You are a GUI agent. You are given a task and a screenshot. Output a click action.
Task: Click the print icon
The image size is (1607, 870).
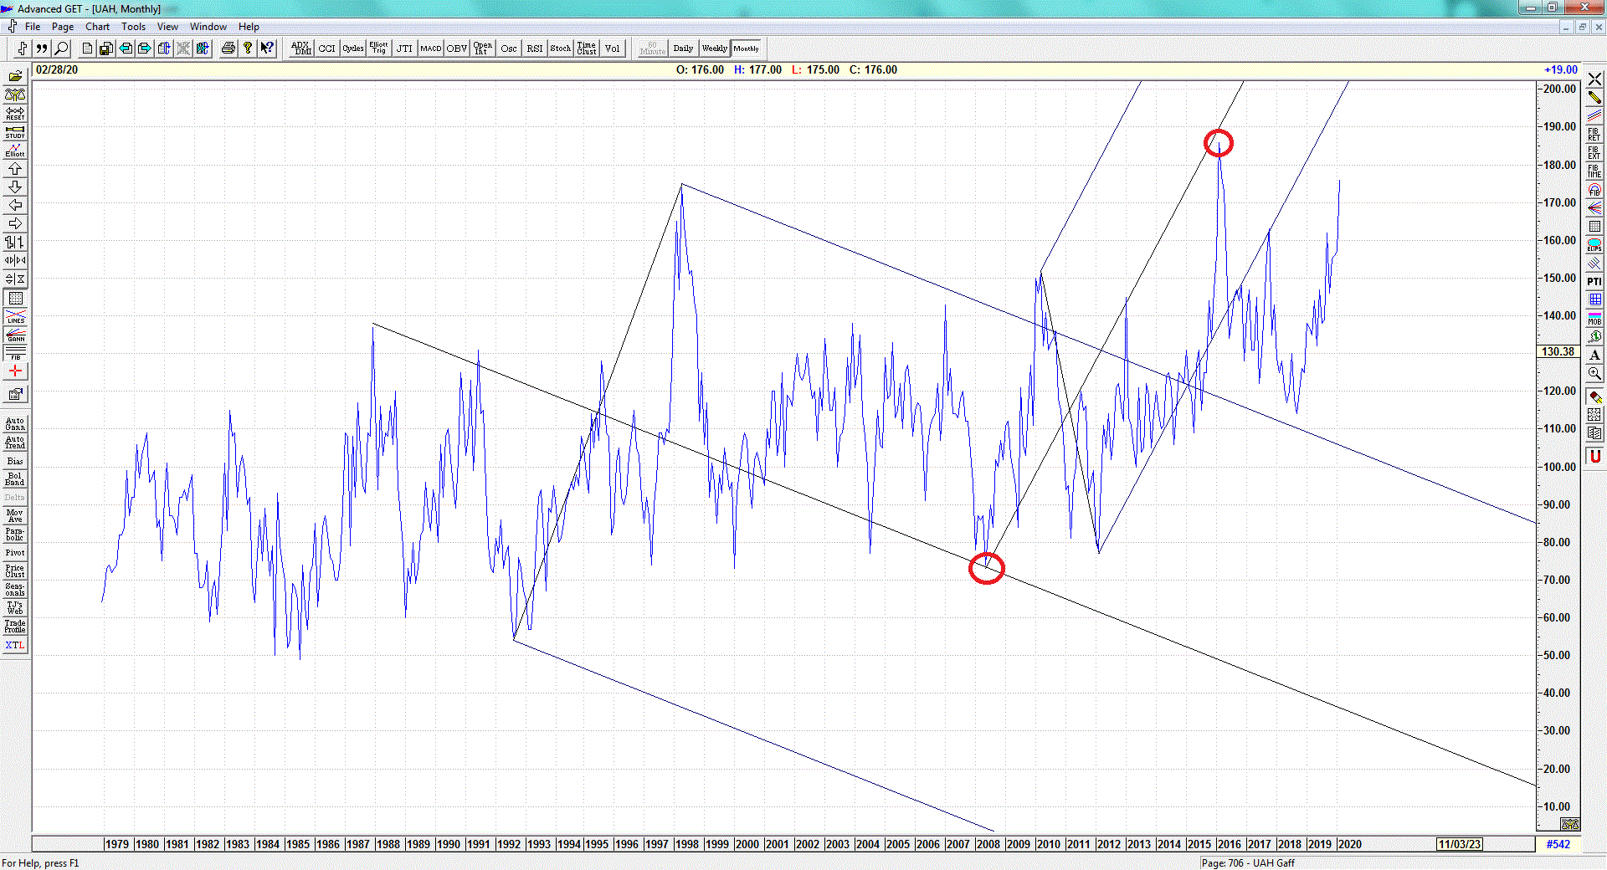[x=228, y=49]
